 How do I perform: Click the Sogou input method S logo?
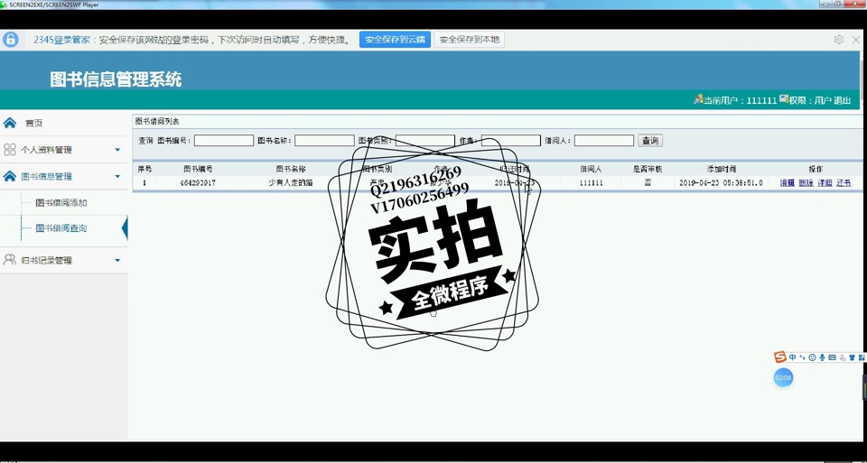pyautogui.click(x=780, y=357)
